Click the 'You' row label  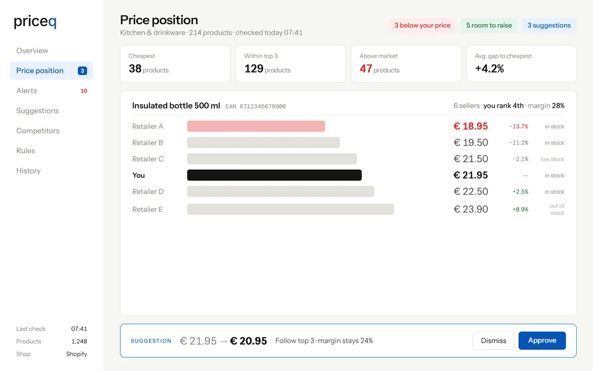[x=139, y=175]
